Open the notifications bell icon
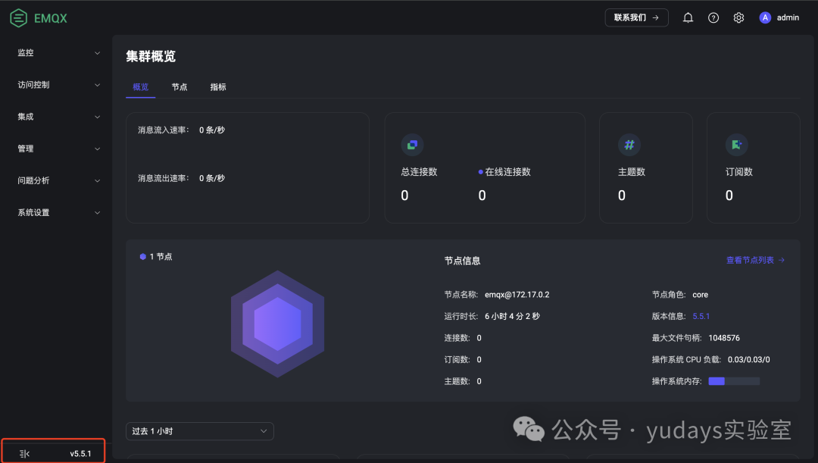 click(x=688, y=17)
